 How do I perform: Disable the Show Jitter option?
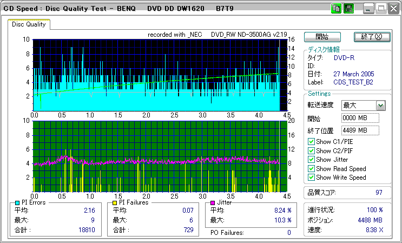(311, 160)
